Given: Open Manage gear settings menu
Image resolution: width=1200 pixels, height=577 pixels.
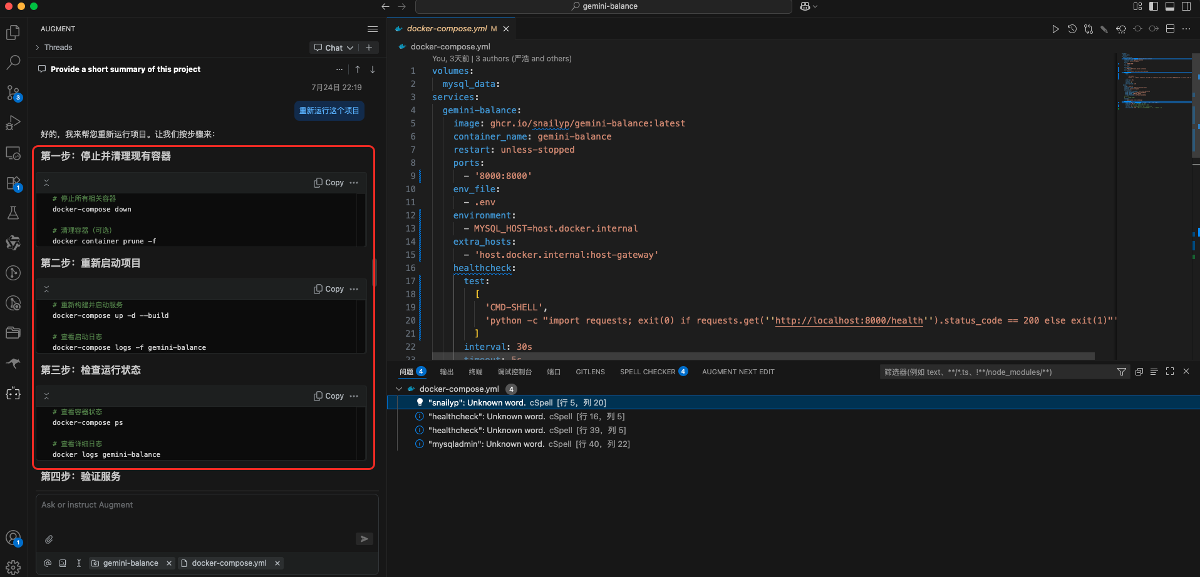Looking at the screenshot, I should tap(13, 568).
